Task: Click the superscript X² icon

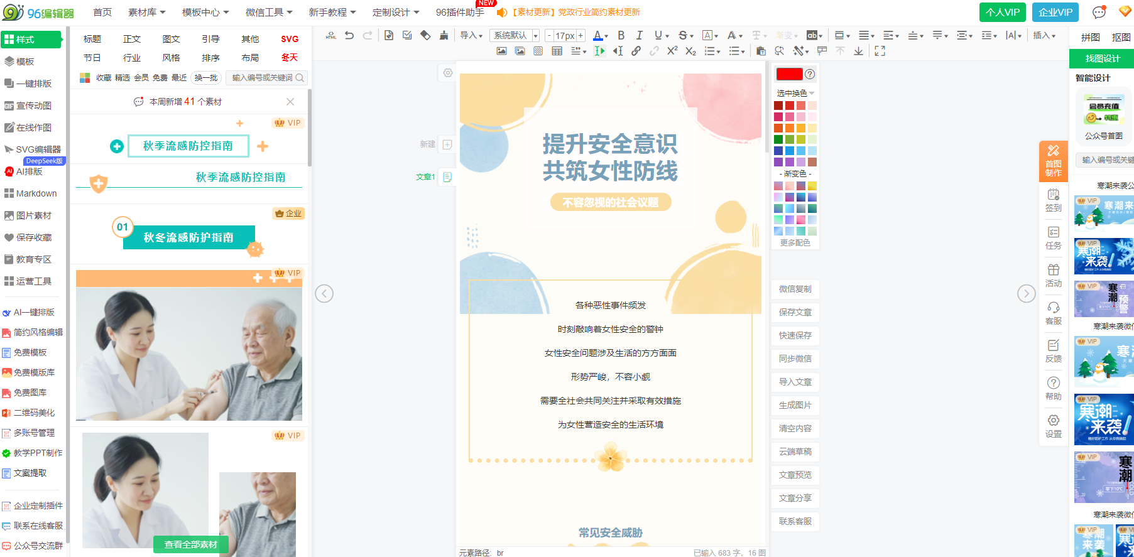Action: pos(672,51)
